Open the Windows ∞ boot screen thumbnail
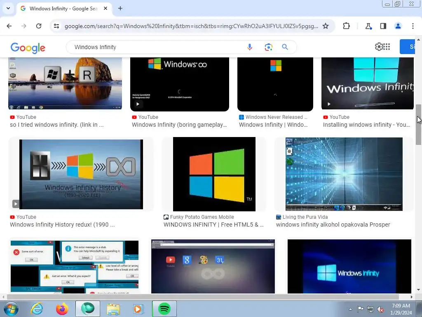Image resolution: width=422 pixels, height=317 pixels. coord(180,84)
